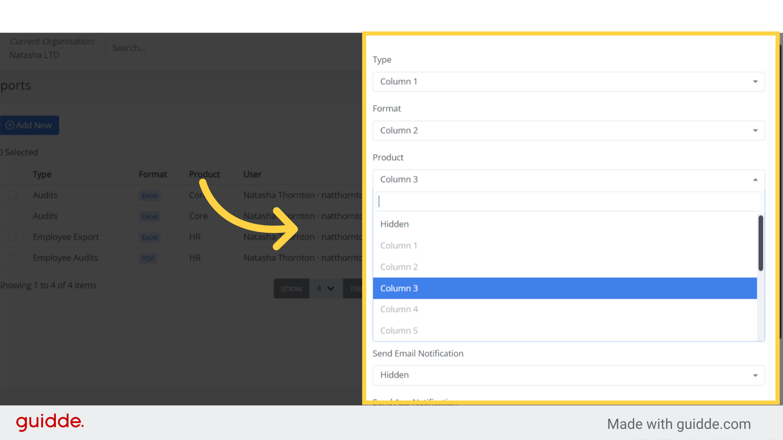This screenshot has width=783, height=440.
Task: Click the PDF format badge
Action: [148, 258]
